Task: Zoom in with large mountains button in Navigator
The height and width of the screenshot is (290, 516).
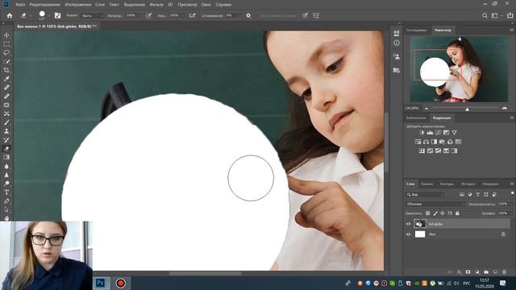Action: 505,108
